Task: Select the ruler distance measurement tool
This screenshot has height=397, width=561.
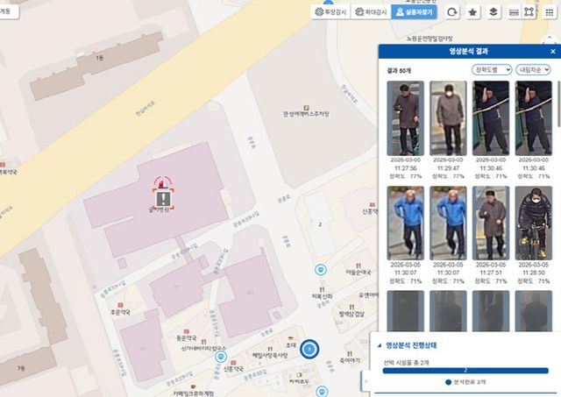Action: pyautogui.click(x=514, y=12)
